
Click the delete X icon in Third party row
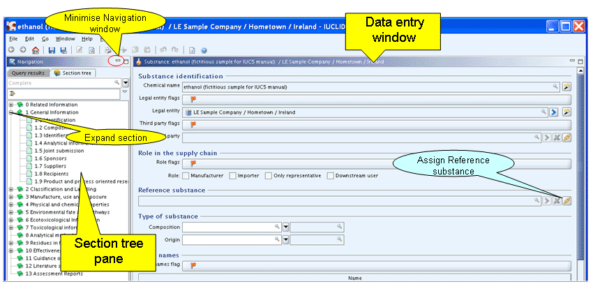coord(557,137)
